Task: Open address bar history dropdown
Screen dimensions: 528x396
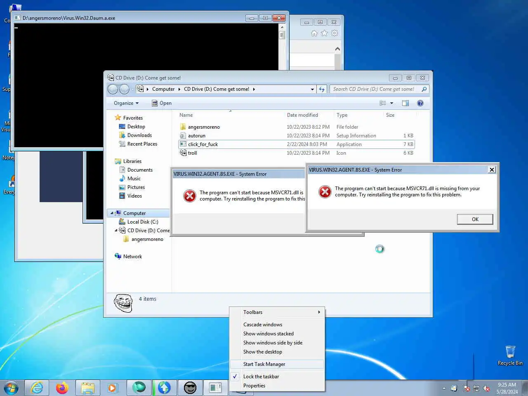Action: click(312, 89)
